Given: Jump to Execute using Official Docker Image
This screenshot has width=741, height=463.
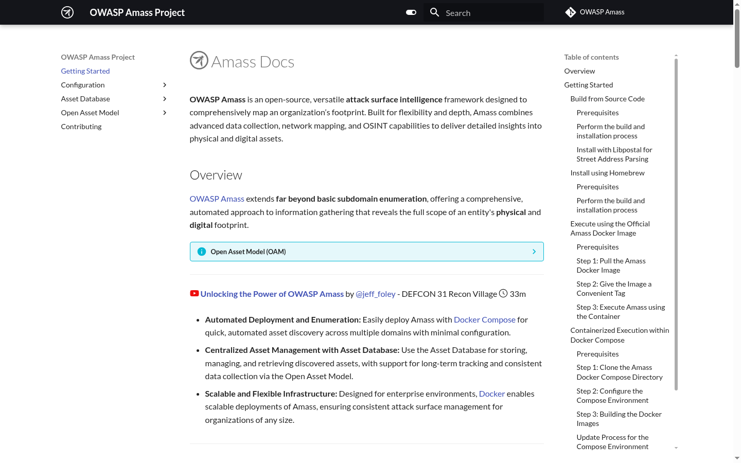Looking at the screenshot, I should tap(610, 228).
